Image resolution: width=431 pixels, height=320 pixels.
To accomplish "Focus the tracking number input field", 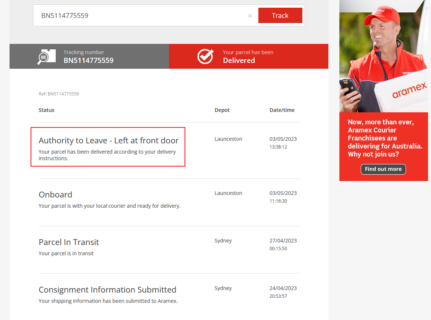I will [139, 15].
